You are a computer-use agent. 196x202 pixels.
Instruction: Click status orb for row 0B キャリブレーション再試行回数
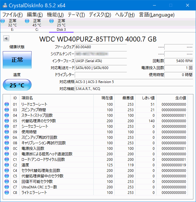click(x=7, y=143)
